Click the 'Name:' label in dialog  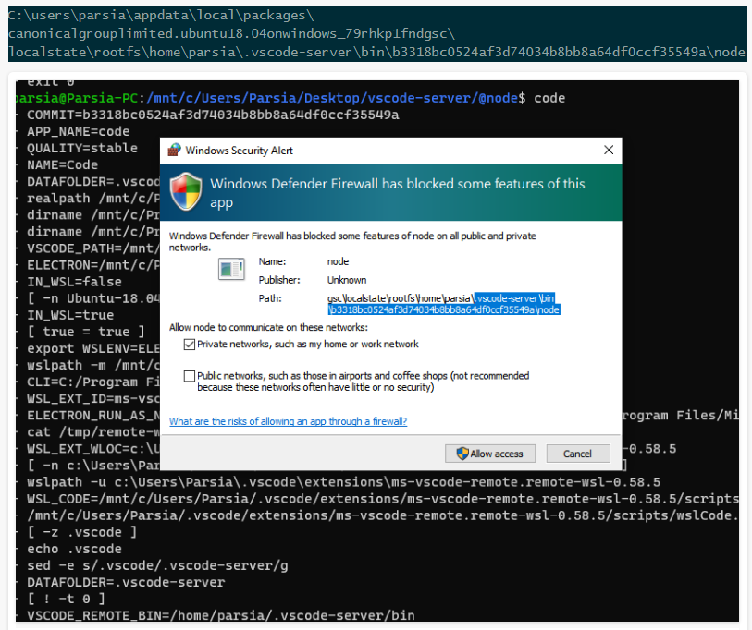[272, 261]
